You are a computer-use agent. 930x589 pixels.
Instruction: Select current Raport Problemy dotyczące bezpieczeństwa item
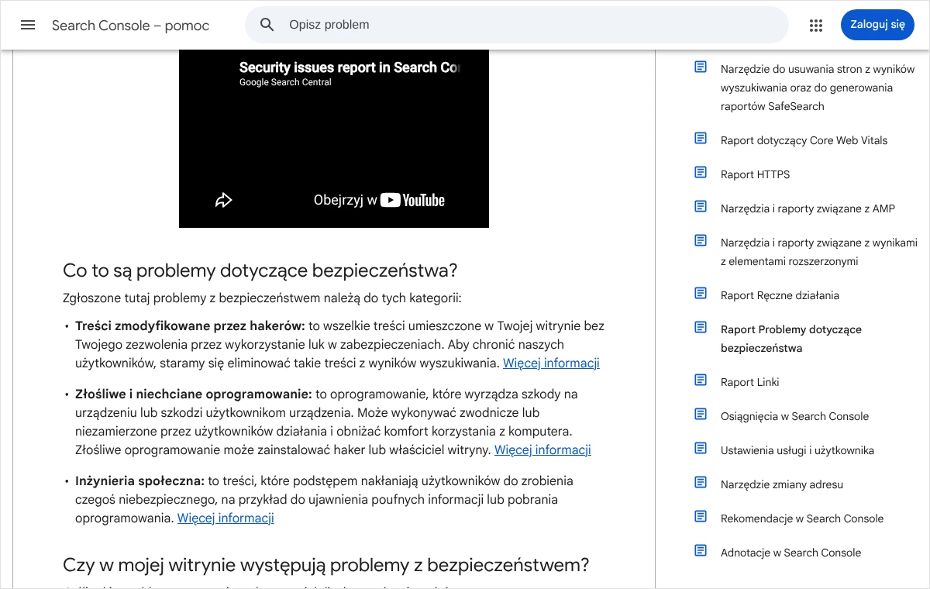coord(791,339)
